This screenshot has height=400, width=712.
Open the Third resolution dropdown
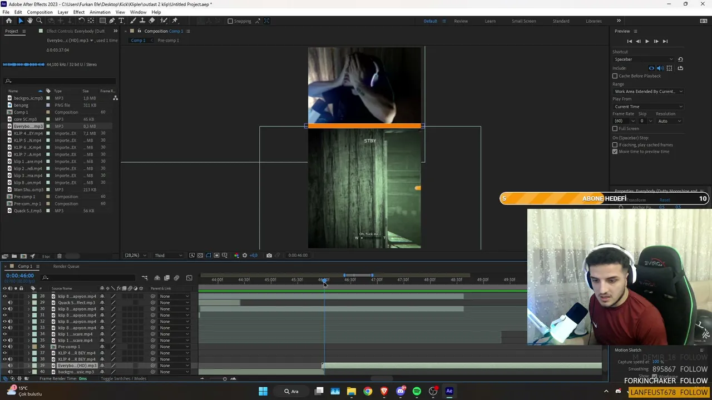[x=168, y=256]
